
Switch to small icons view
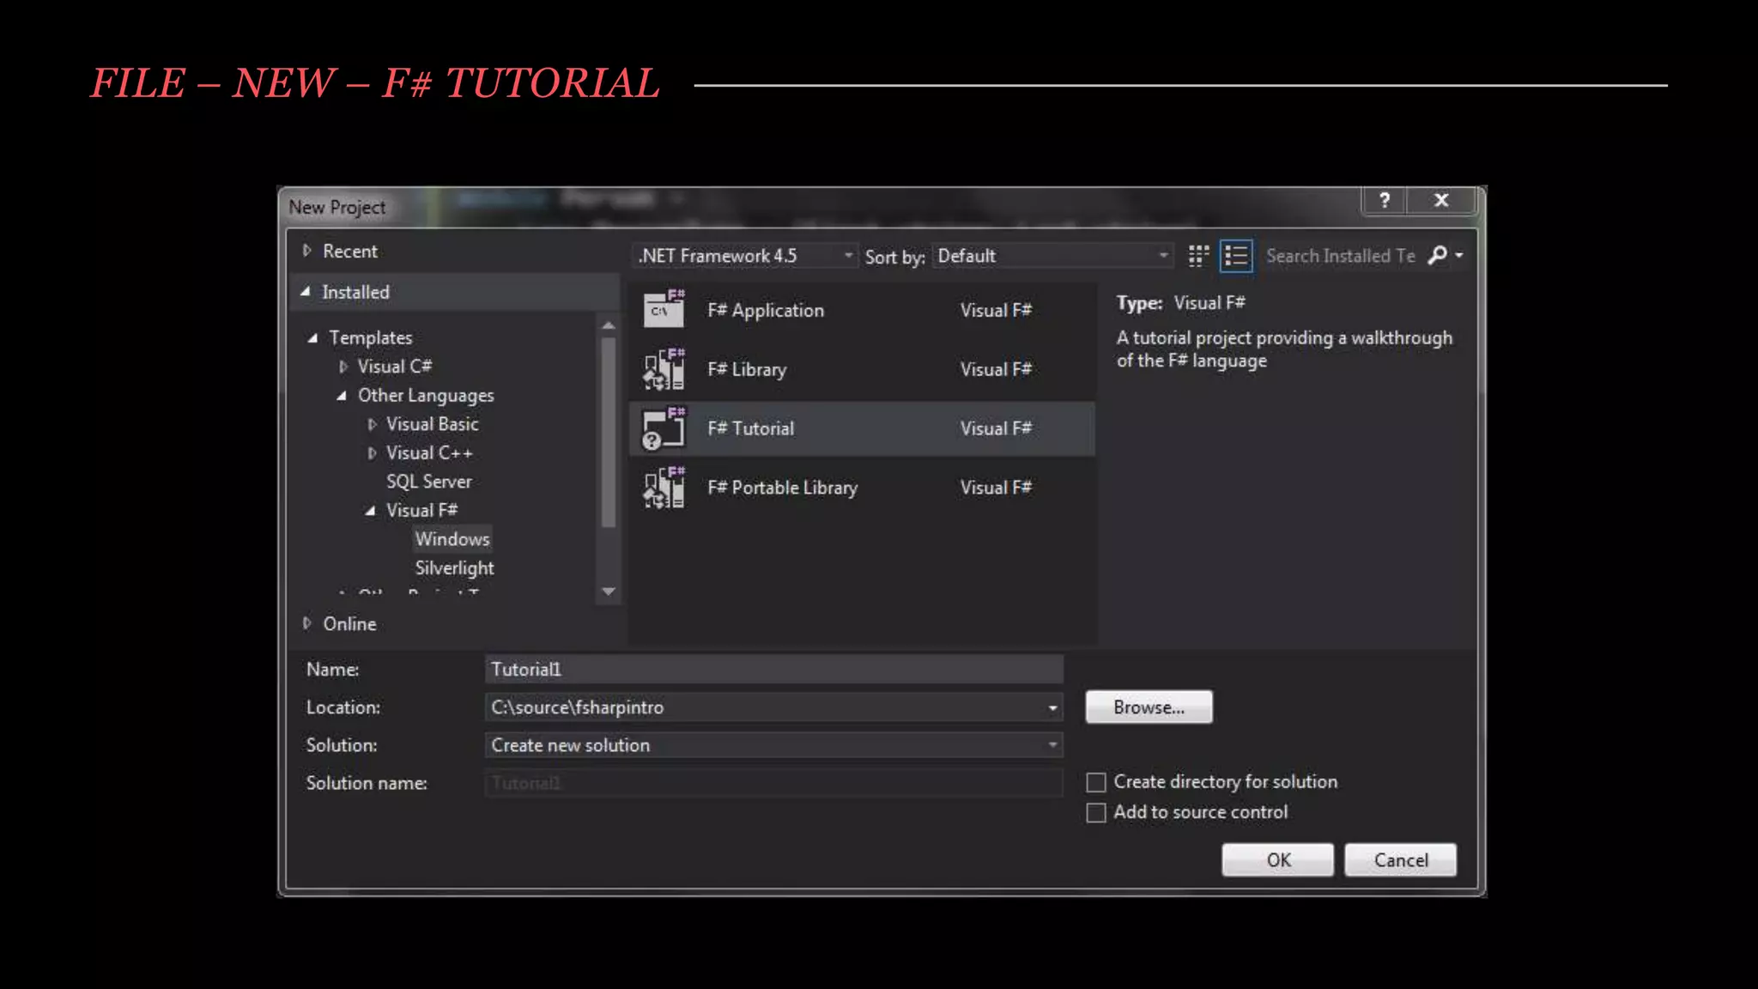(x=1198, y=255)
